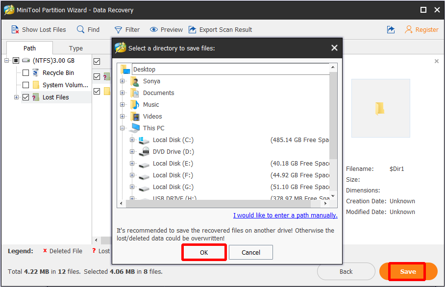The width and height of the screenshot is (445, 287).
Task: Select the DVD Drive (D:) icon
Action: coord(144,152)
